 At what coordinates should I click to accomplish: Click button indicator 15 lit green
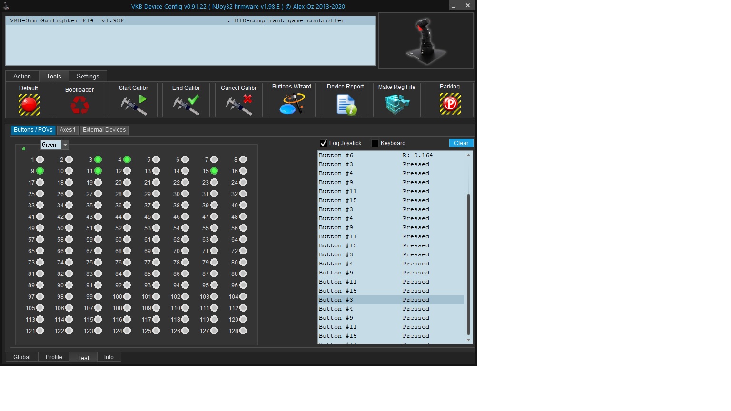point(214,171)
